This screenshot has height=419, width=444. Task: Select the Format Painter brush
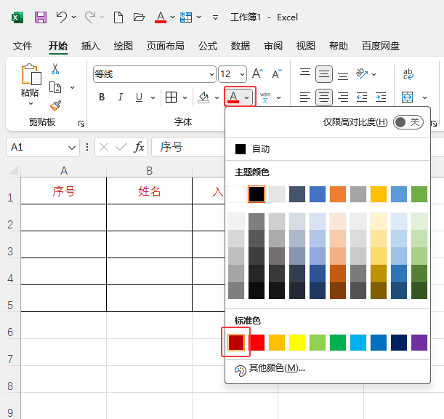(55, 105)
